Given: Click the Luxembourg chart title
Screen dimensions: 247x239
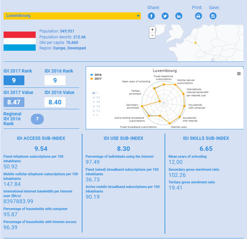Looking at the screenshot, I should pos(164,70).
